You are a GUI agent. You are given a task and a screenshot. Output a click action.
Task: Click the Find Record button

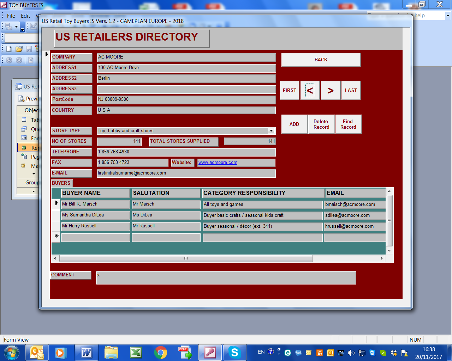coord(348,124)
